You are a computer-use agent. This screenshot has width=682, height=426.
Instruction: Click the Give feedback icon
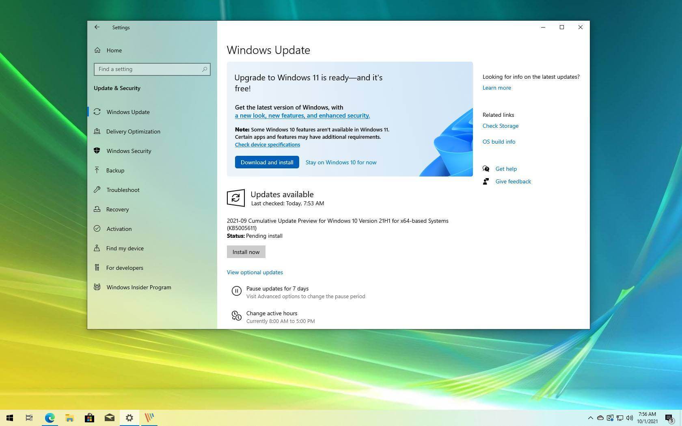(486, 181)
